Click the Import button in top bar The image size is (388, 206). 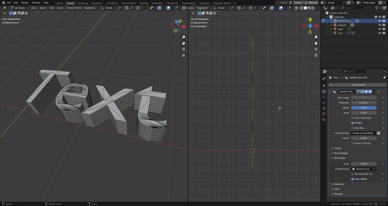[298, 3]
